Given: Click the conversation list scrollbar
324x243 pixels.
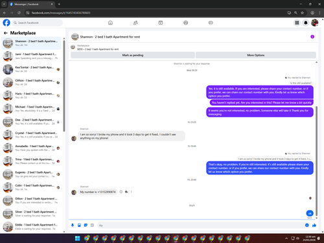Looking at the screenshot, I should tap(64, 86).
